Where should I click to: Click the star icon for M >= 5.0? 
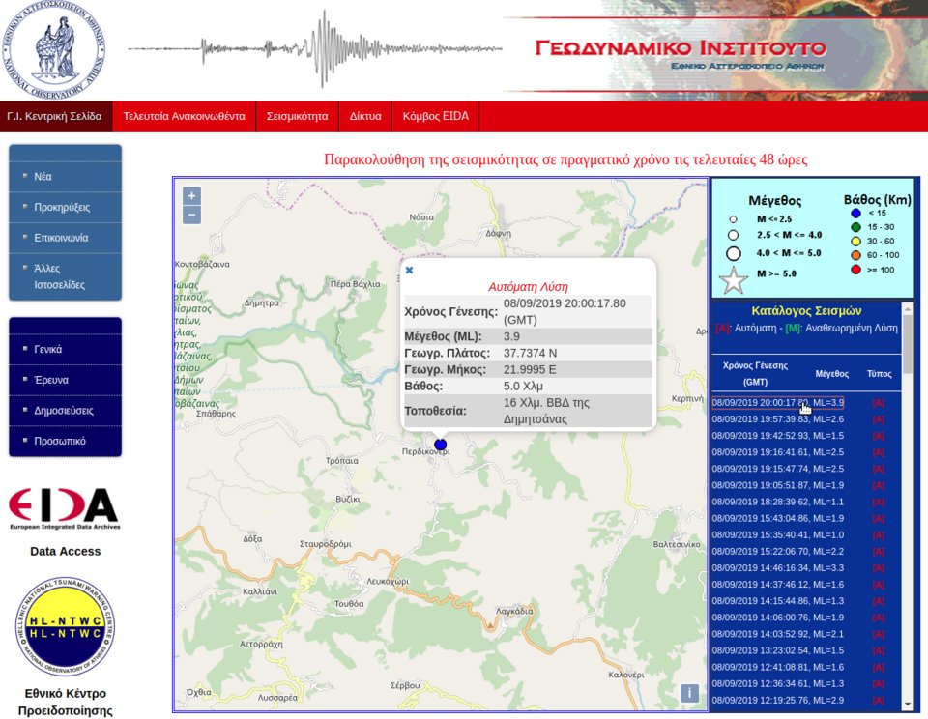733,280
